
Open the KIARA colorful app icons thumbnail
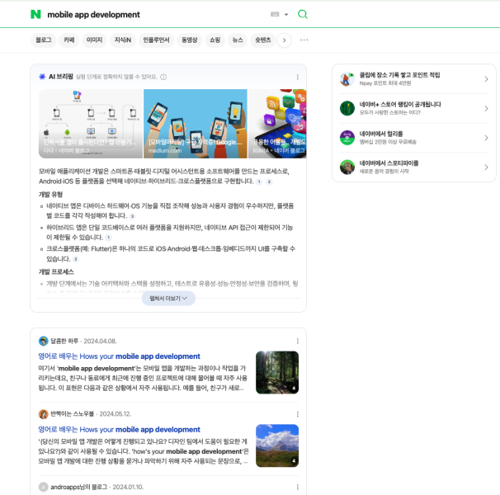tap(277, 124)
